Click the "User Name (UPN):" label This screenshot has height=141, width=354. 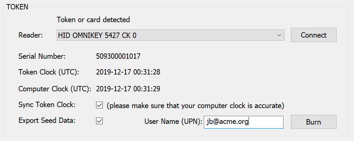[x=173, y=122]
